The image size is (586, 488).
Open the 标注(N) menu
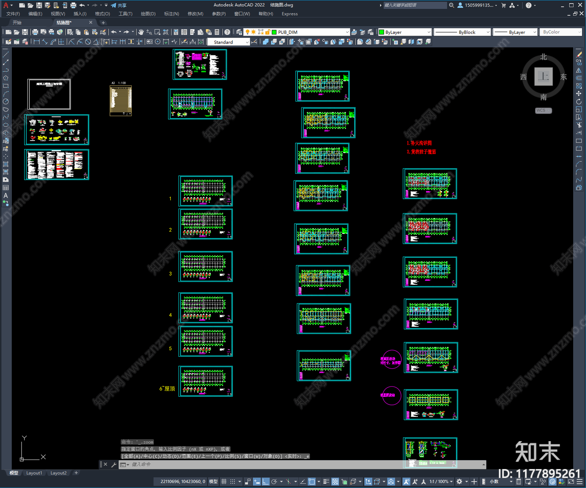tap(171, 14)
